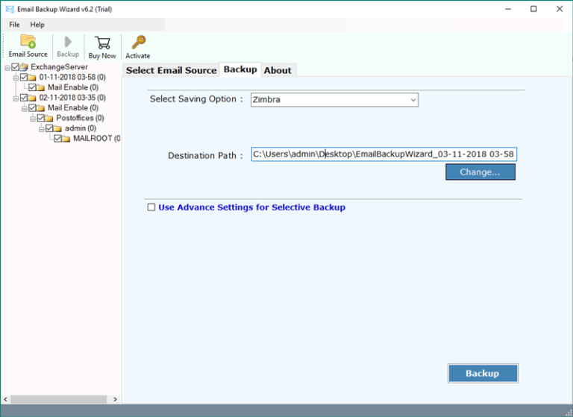Click the Email Source toolbar icon
Image resolution: width=573 pixels, height=417 pixels.
click(x=28, y=41)
